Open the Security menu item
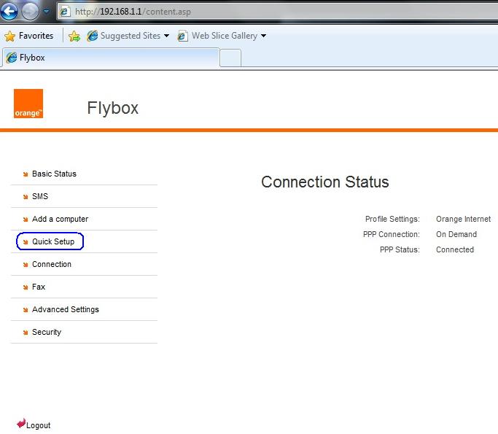This screenshot has height=434, width=498. pyautogui.click(x=47, y=332)
